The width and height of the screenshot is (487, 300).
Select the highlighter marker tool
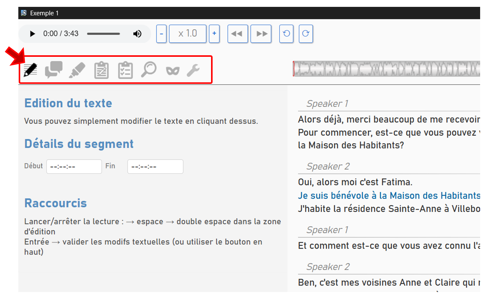(x=77, y=70)
